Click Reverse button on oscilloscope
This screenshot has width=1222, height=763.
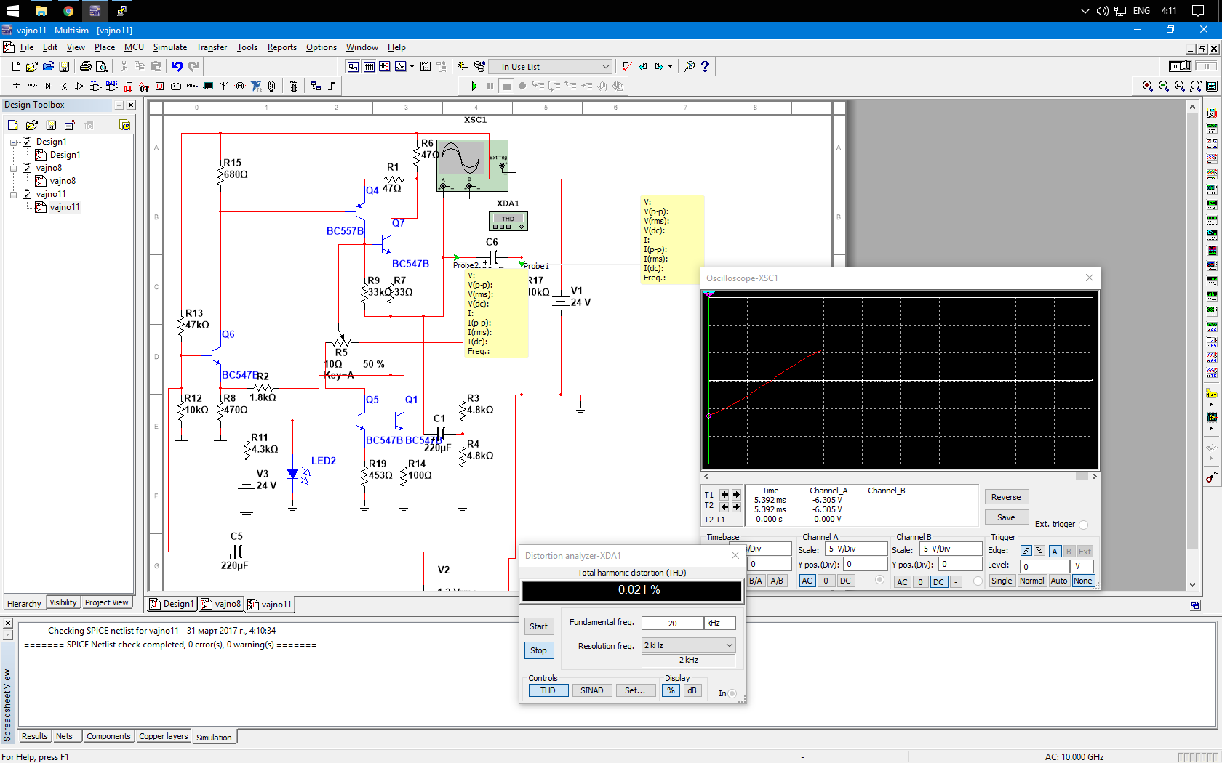1006,497
